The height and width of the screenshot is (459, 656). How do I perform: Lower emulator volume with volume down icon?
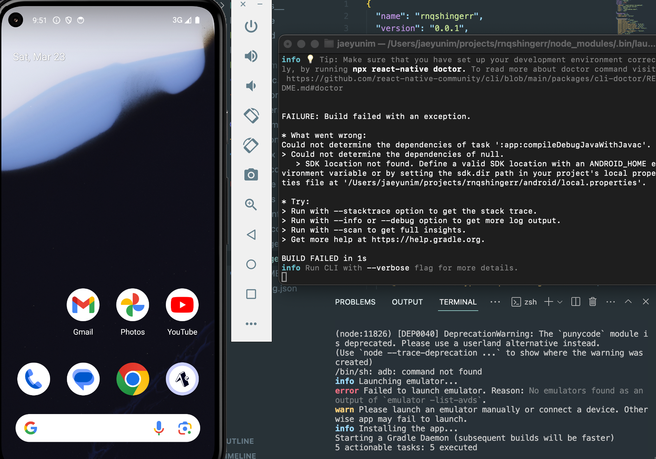(251, 86)
